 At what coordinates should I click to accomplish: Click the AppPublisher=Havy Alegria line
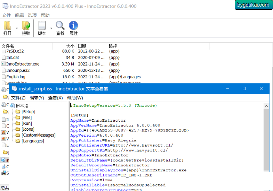[103, 140]
